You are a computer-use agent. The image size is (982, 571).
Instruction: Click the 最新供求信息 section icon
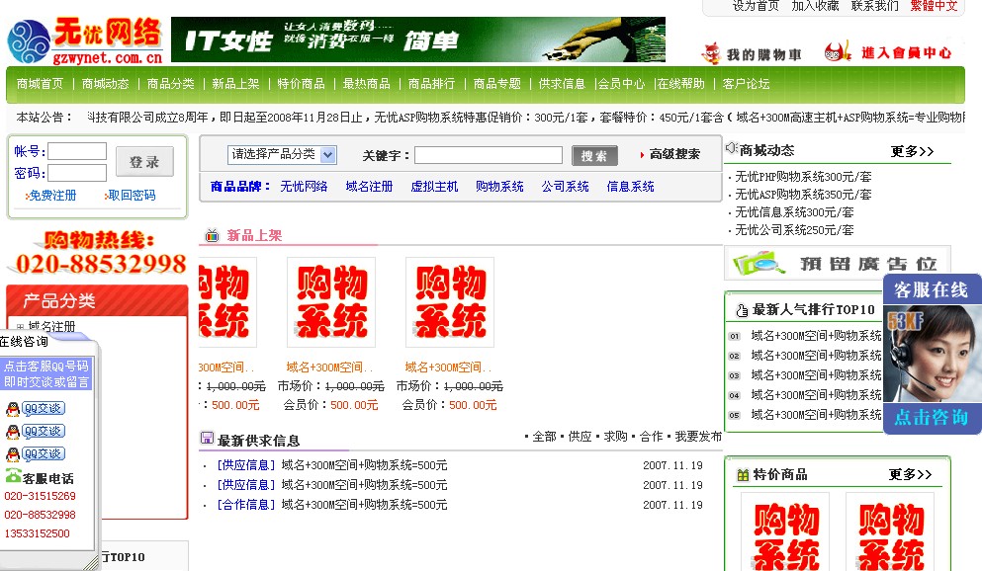207,438
